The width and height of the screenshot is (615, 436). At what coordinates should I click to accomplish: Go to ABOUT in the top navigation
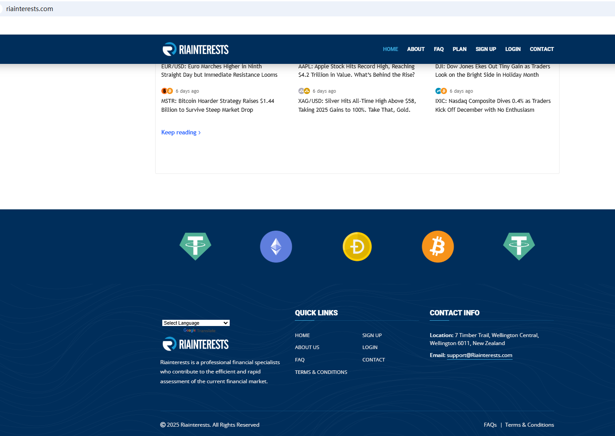415,49
